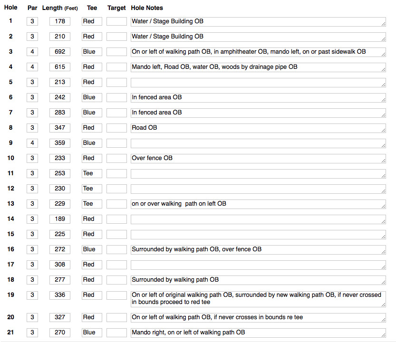
Task: Click the Par field for hole 4
Action: tap(32, 67)
